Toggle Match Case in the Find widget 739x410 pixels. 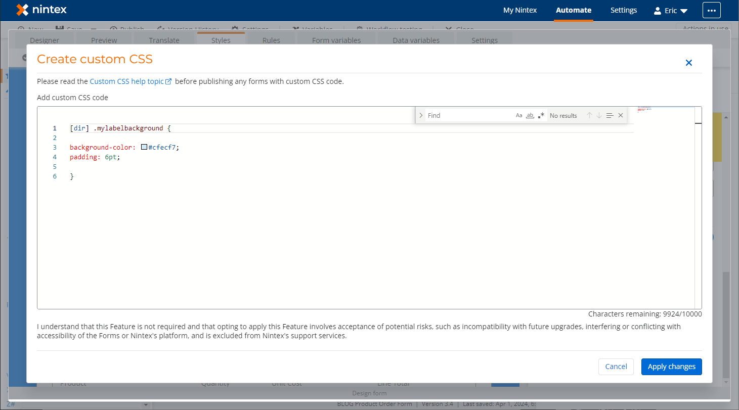(519, 115)
